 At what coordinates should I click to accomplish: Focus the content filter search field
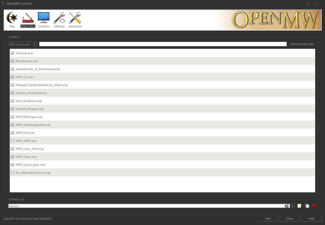pos(163,44)
